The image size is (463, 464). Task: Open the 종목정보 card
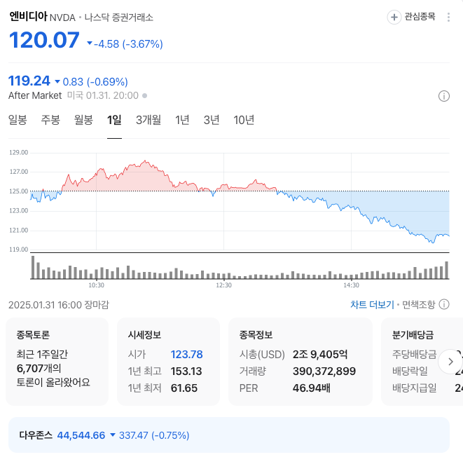[300, 362]
